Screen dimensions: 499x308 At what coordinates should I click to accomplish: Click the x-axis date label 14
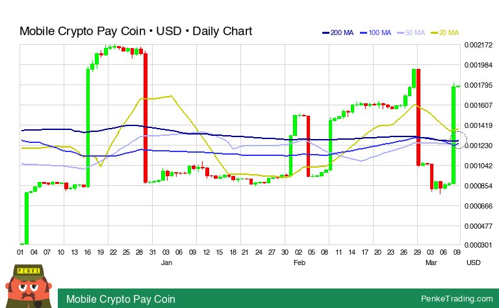(x=352, y=252)
